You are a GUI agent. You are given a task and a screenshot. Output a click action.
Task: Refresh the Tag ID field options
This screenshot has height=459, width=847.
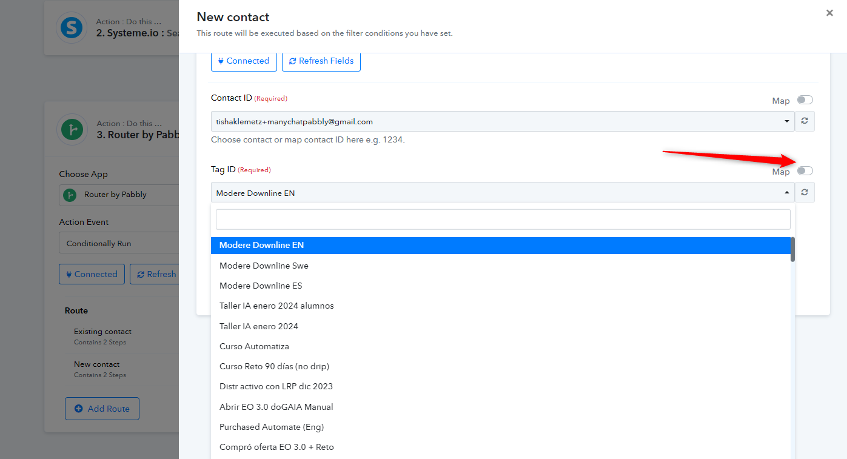pyautogui.click(x=805, y=192)
